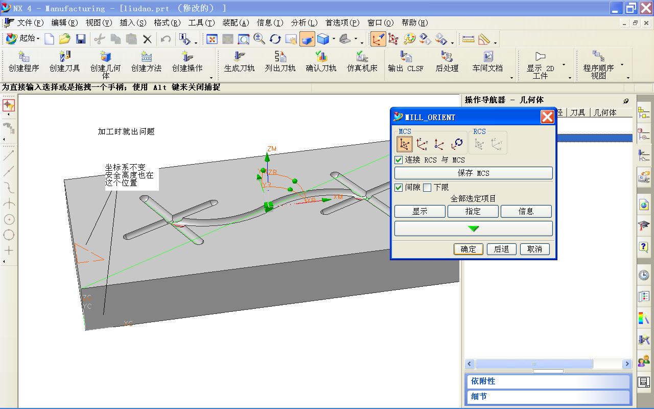Viewport: 654px width, 409px height.
Task: Click the Create Geometry (创建几何体) icon
Action: point(105,64)
